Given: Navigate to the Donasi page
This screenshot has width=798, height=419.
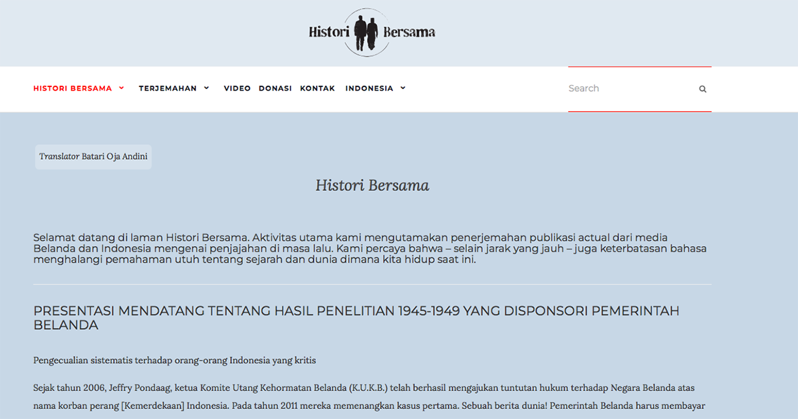Looking at the screenshot, I should click(275, 88).
